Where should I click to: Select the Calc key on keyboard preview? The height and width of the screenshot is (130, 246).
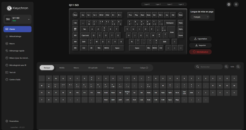[75, 23]
